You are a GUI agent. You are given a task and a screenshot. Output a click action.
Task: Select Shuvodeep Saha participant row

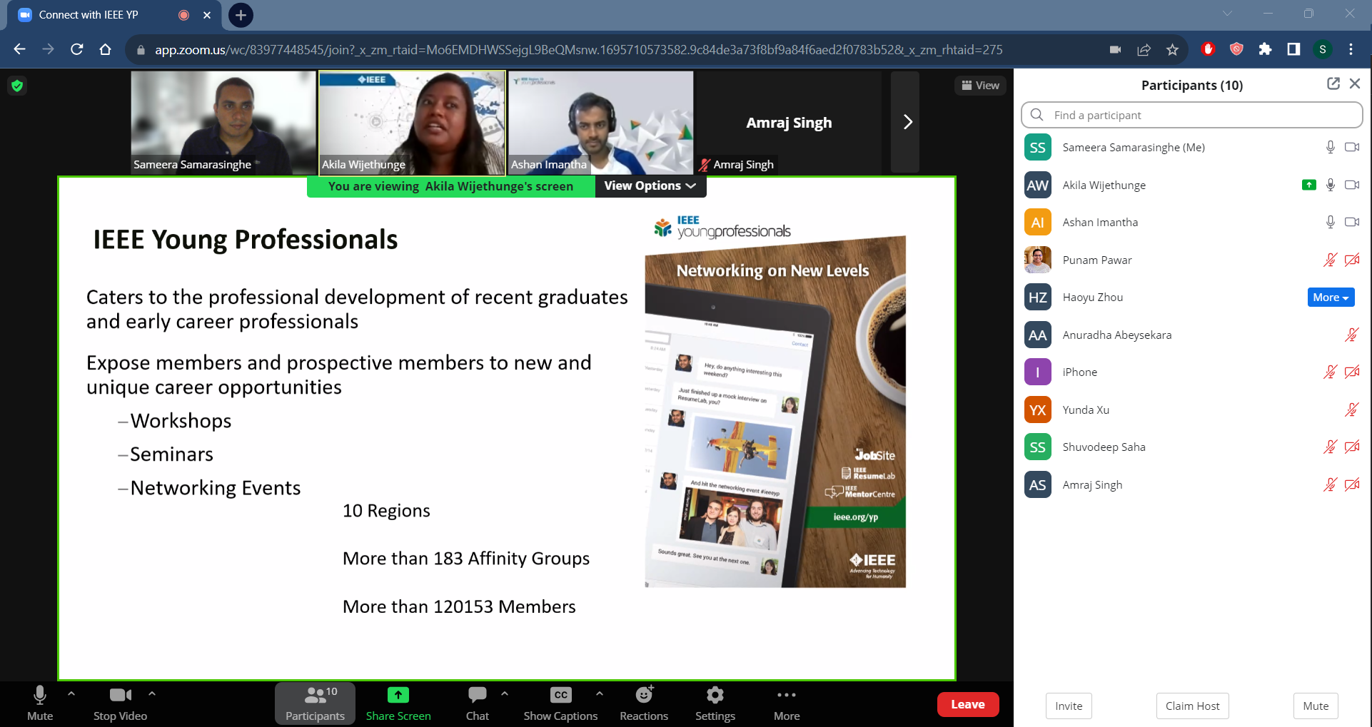(1191, 447)
